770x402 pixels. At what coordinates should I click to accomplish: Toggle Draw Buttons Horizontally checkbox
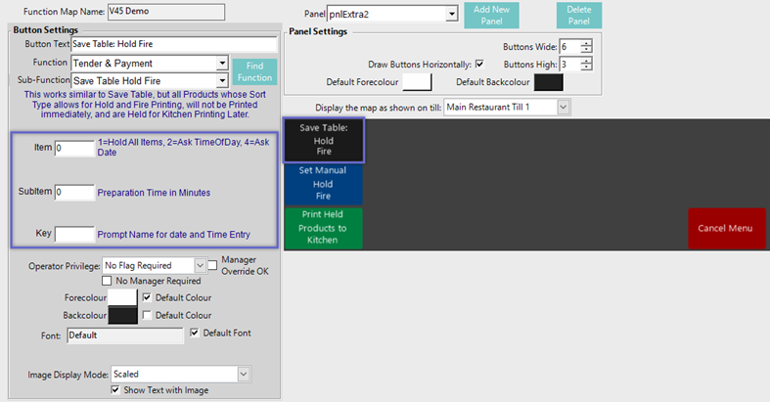pyautogui.click(x=479, y=64)
